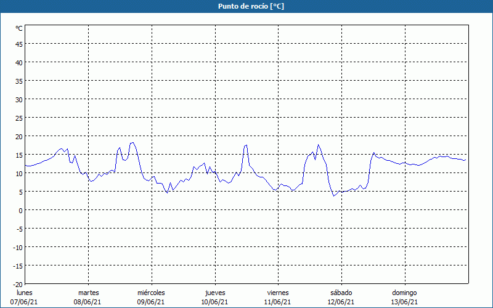The image size is (493, 308).
Task: Select the "martes" day label
Action: [x=88, y=293]
